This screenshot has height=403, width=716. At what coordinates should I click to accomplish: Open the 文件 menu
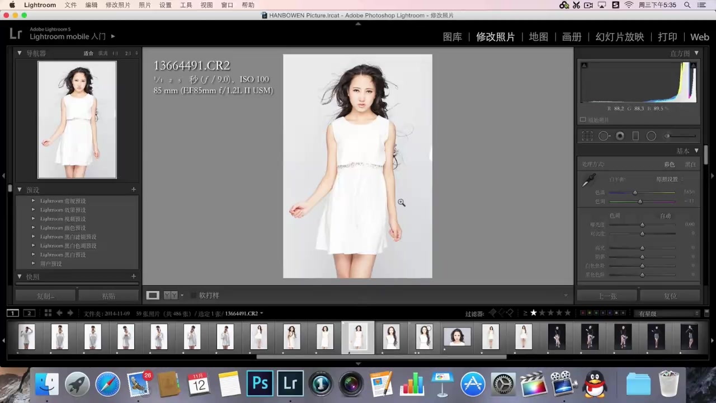pos(70,5)
